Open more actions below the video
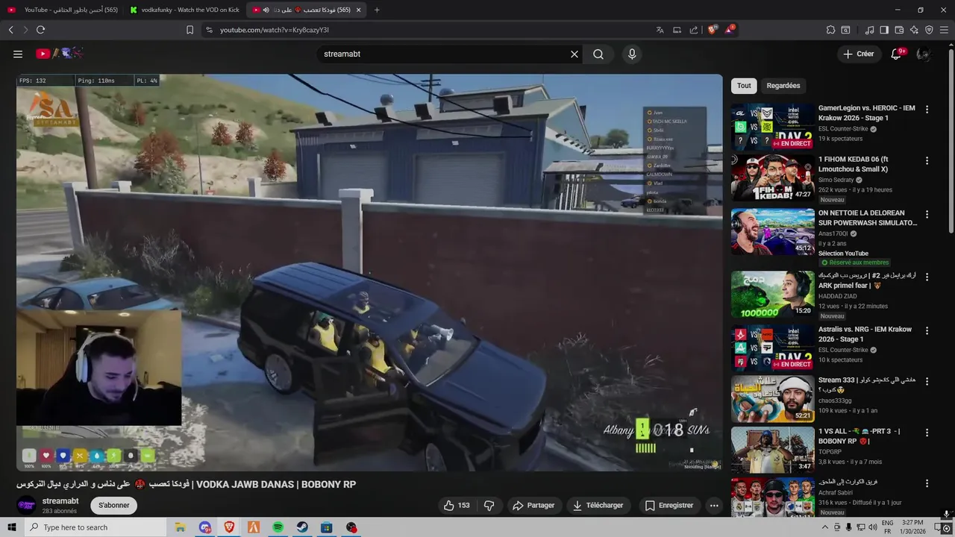The height and width of the screenshot is (537, 955). [714, 506]
